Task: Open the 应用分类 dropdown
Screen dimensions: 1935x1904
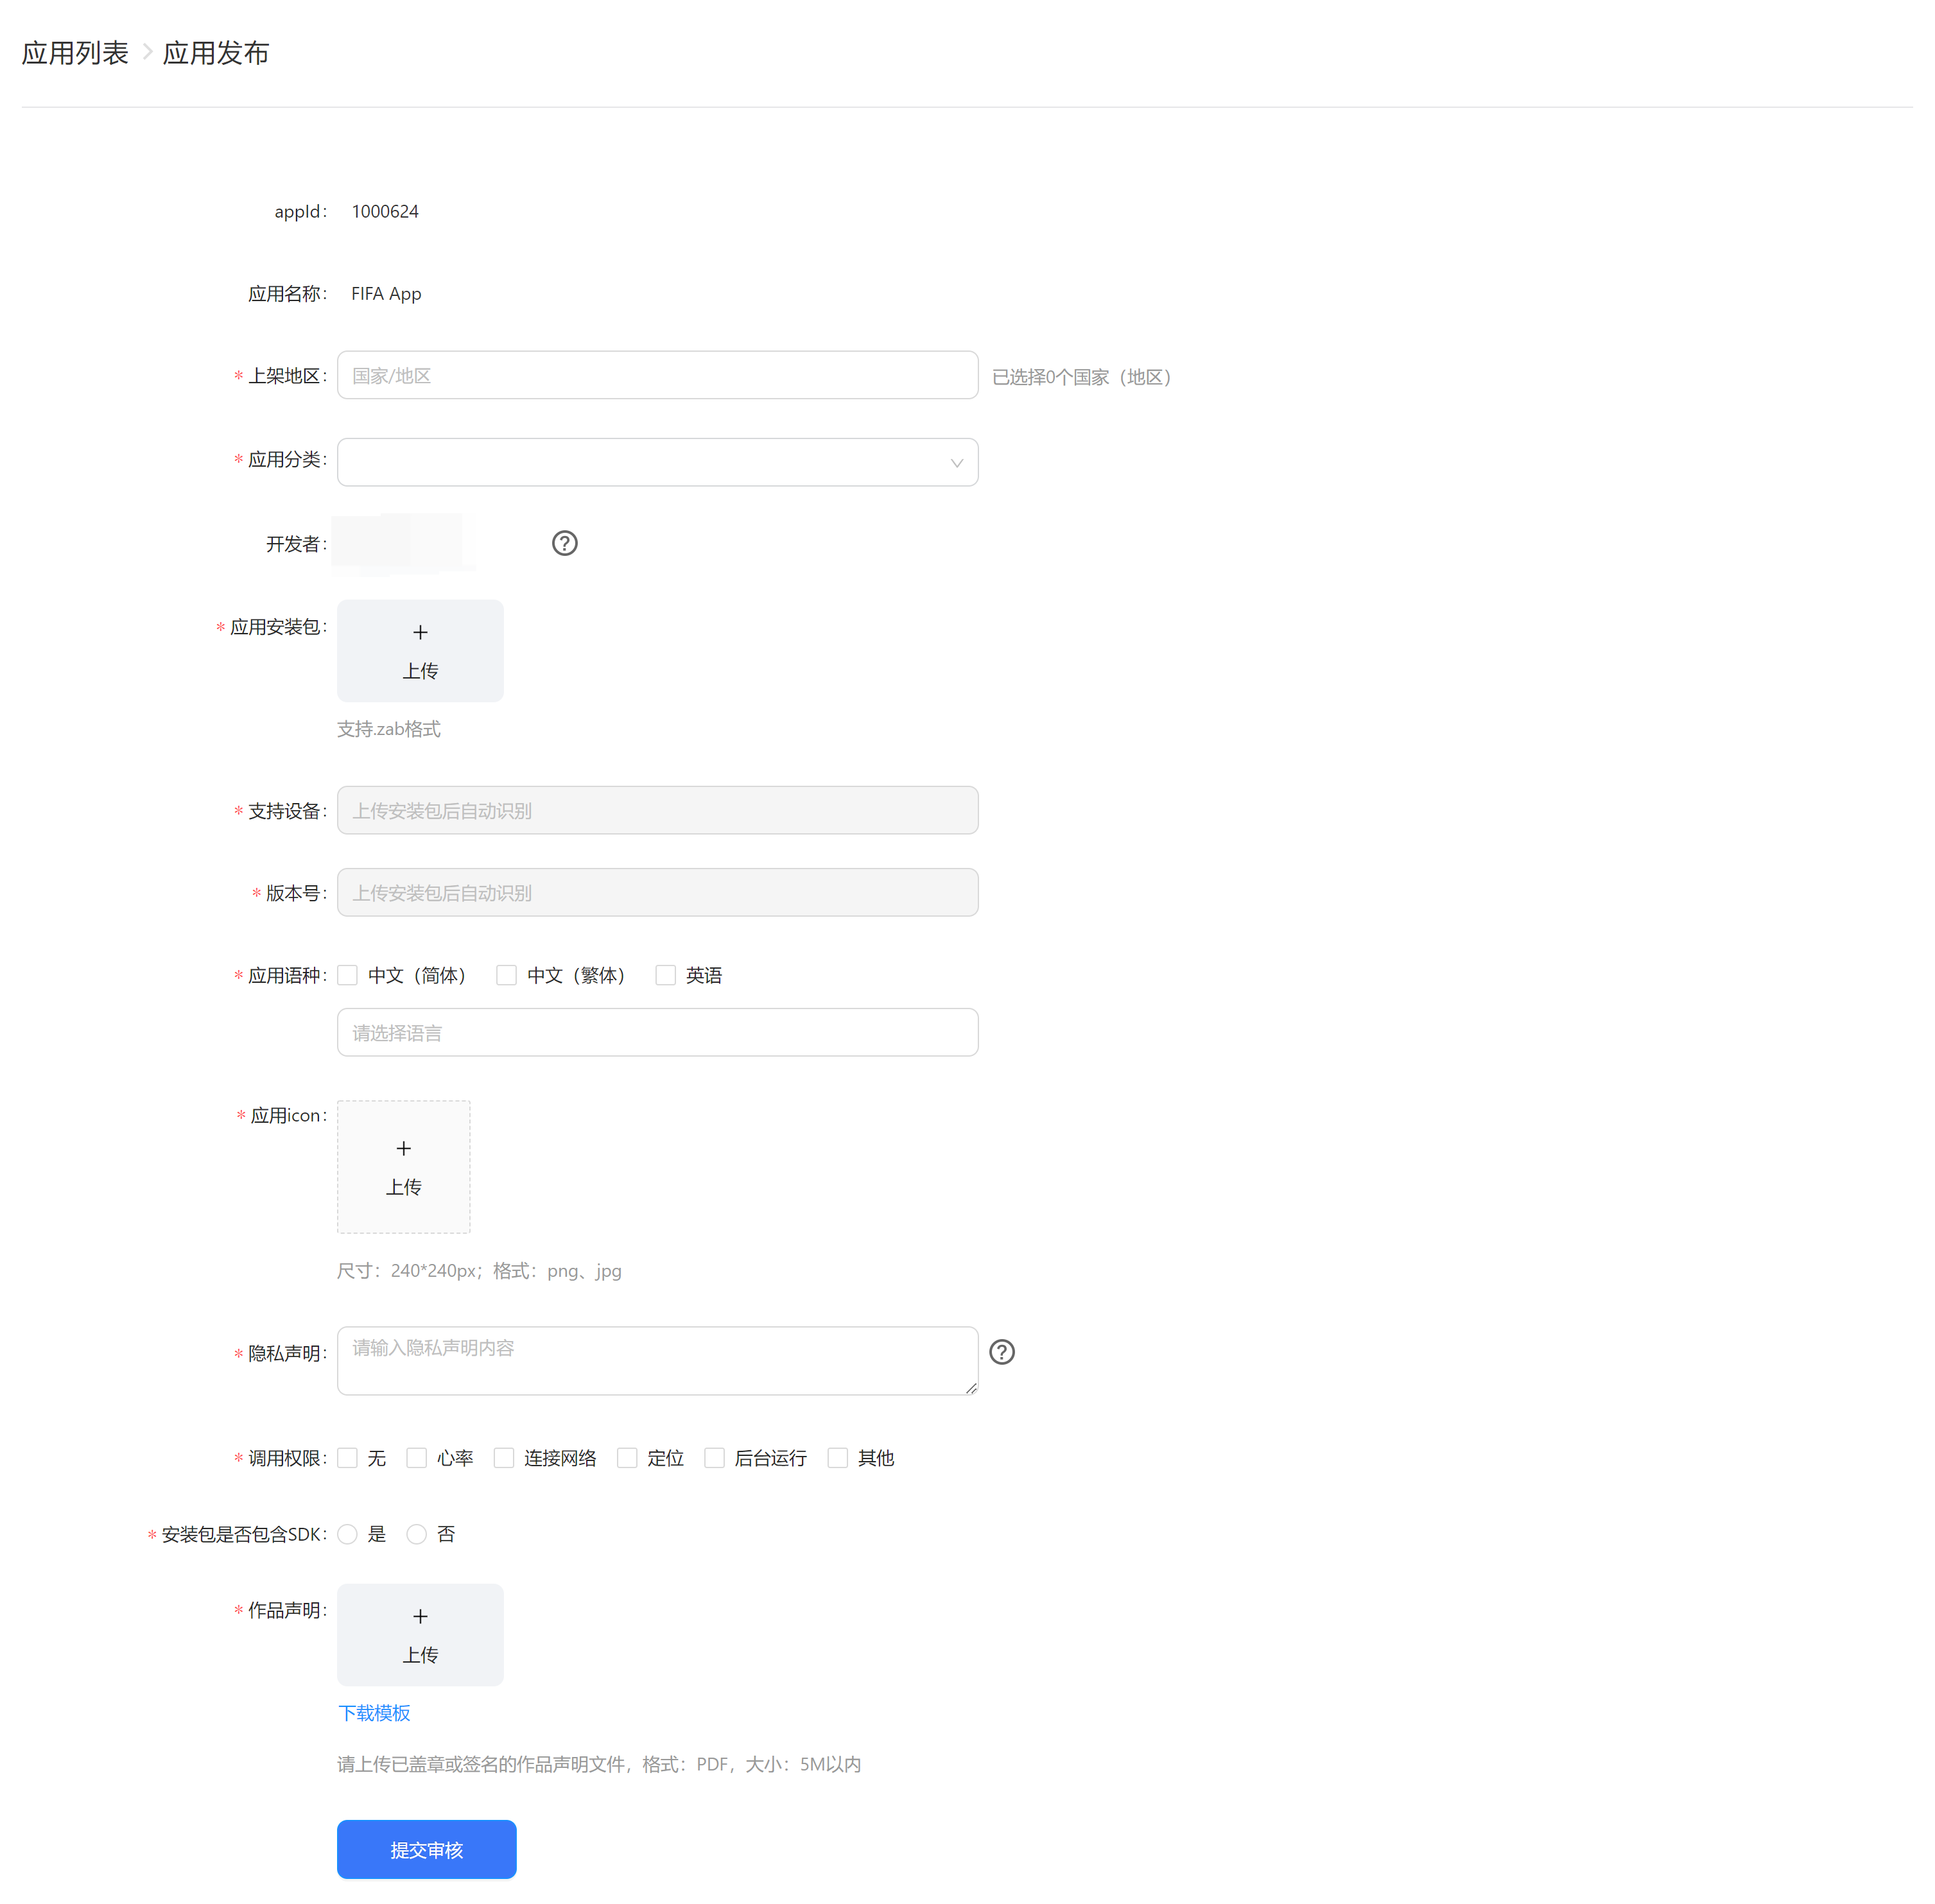Action: coord(656,462)
